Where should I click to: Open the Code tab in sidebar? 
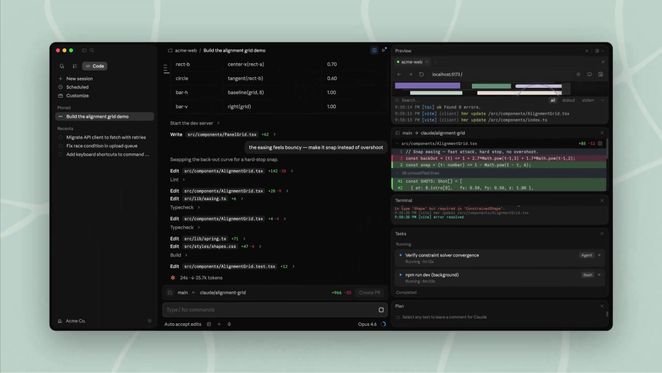tap(94, 66)
